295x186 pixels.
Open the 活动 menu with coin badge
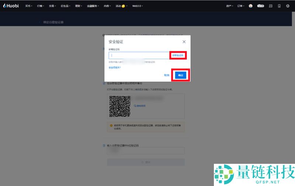[x=121, y=6]
